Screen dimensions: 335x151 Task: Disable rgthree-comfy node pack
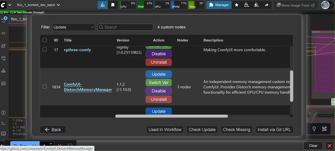tap(159, 54)
